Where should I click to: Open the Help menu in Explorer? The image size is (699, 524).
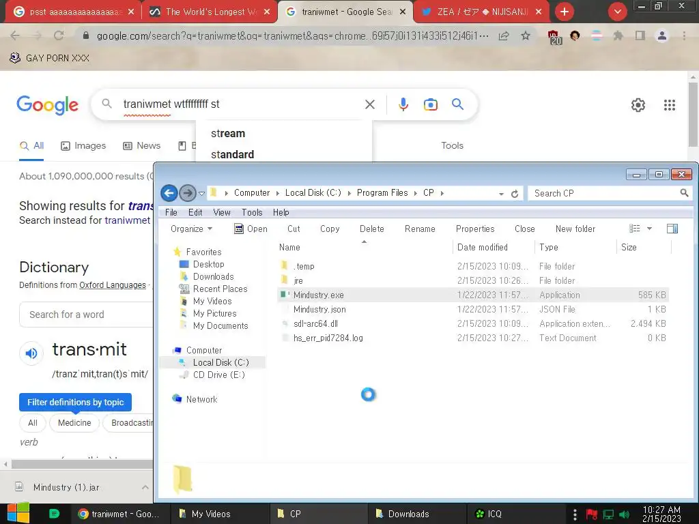[x=281, y=213]
